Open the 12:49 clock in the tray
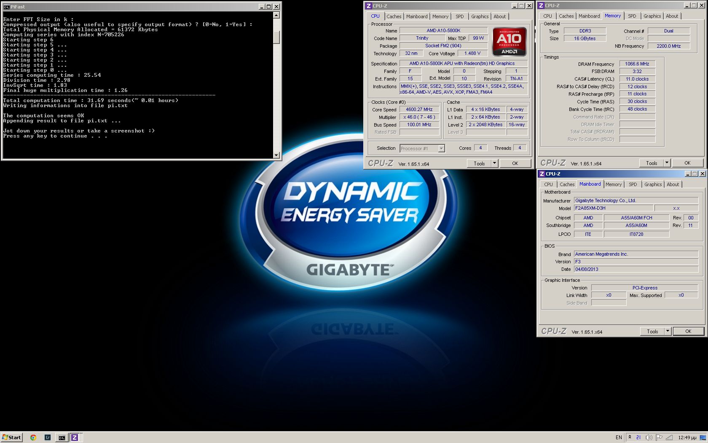This screenshot has height=443, width=708. (687, 438)
